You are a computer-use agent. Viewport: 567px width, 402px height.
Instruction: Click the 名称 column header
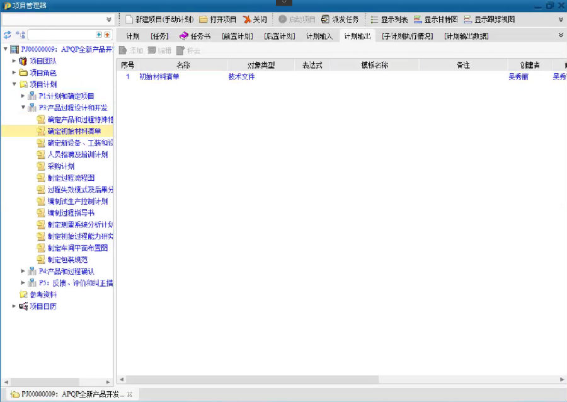(x=183, y=65)
